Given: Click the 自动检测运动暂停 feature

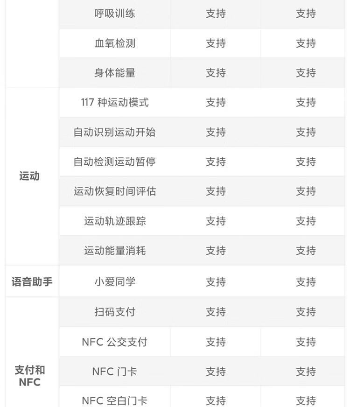Looking at the screenshot, I should click(115, 161).
